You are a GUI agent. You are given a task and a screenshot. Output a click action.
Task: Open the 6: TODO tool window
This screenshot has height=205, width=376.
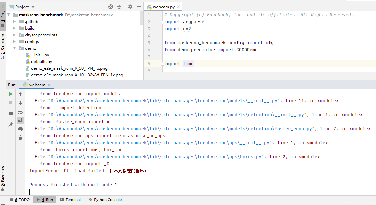click(20, 199)
